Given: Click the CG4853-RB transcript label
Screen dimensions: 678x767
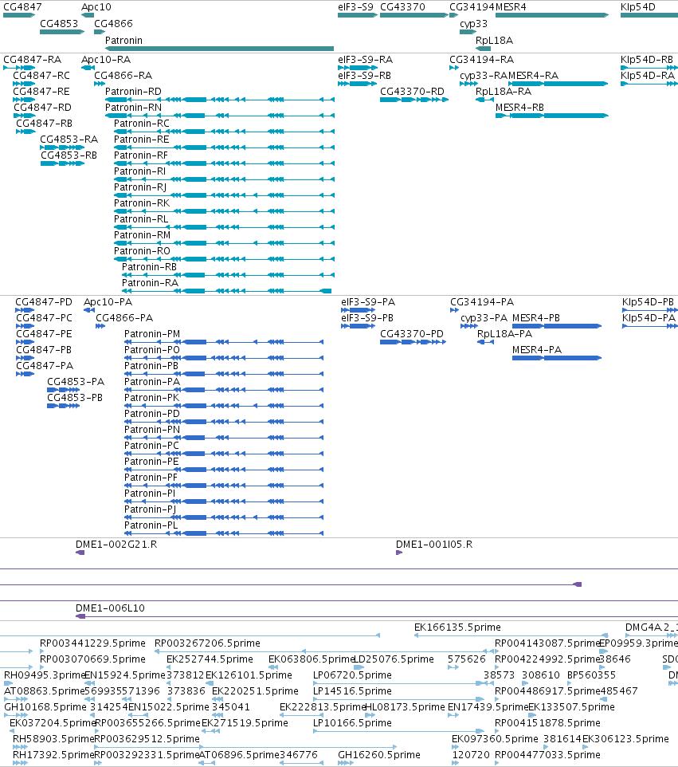Looking at the screenshot, I should 69,155.
